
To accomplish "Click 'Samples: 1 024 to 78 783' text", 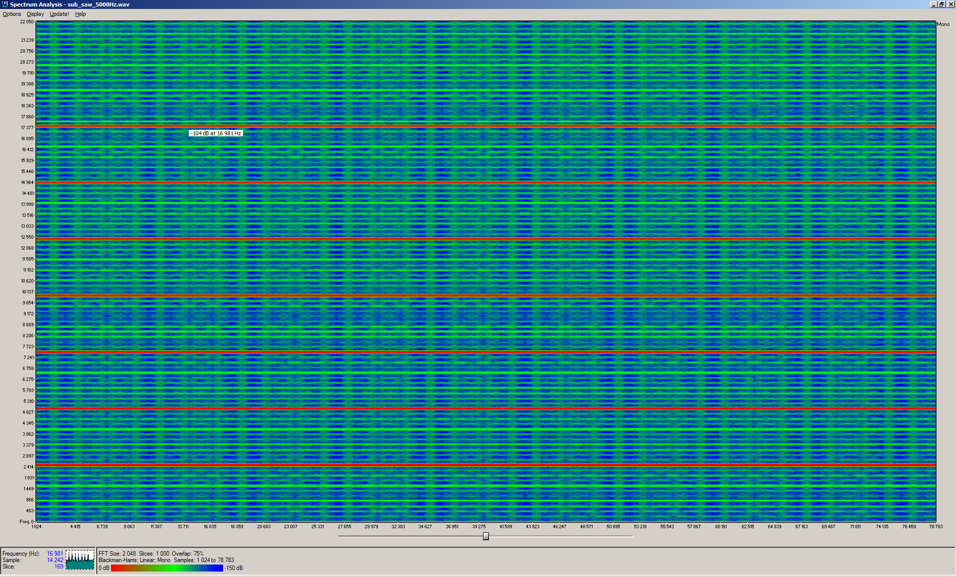I will point(204,560).
